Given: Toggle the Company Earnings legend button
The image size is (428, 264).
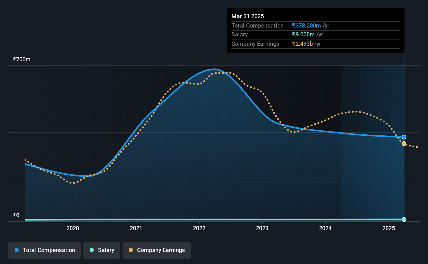Looking at the screenshot, I should pos(157,250).
